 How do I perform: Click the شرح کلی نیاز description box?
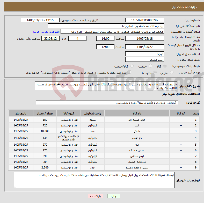[x=106, y=86]
